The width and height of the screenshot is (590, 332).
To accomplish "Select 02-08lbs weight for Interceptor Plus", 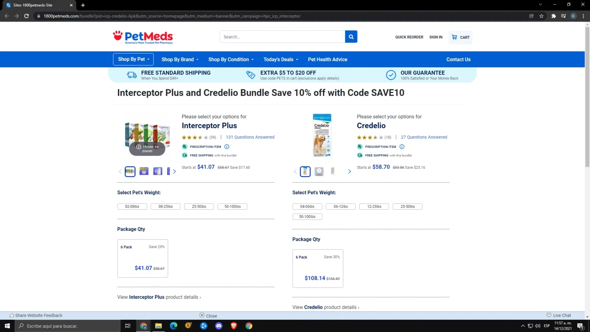I will [132, 207].
